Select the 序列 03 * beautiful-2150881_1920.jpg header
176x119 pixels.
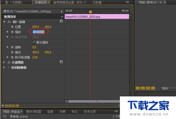click(27, 11)
